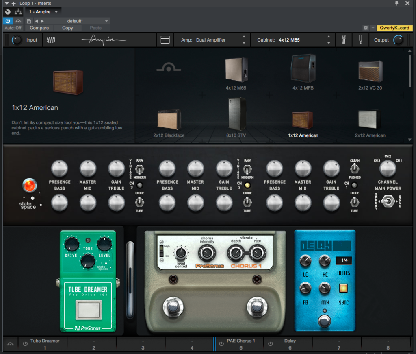The height and width of the screenshot is (354, 416).
Task: Flip the Spongy/Bold main power switch
Action: pos(388,201)
